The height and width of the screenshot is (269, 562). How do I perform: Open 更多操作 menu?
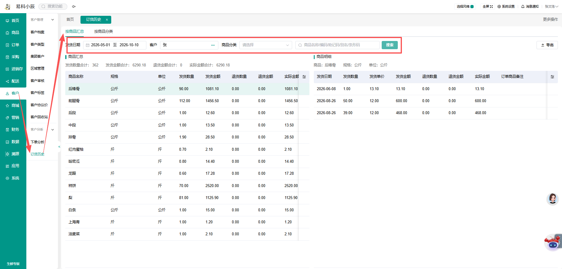[550, 19]
